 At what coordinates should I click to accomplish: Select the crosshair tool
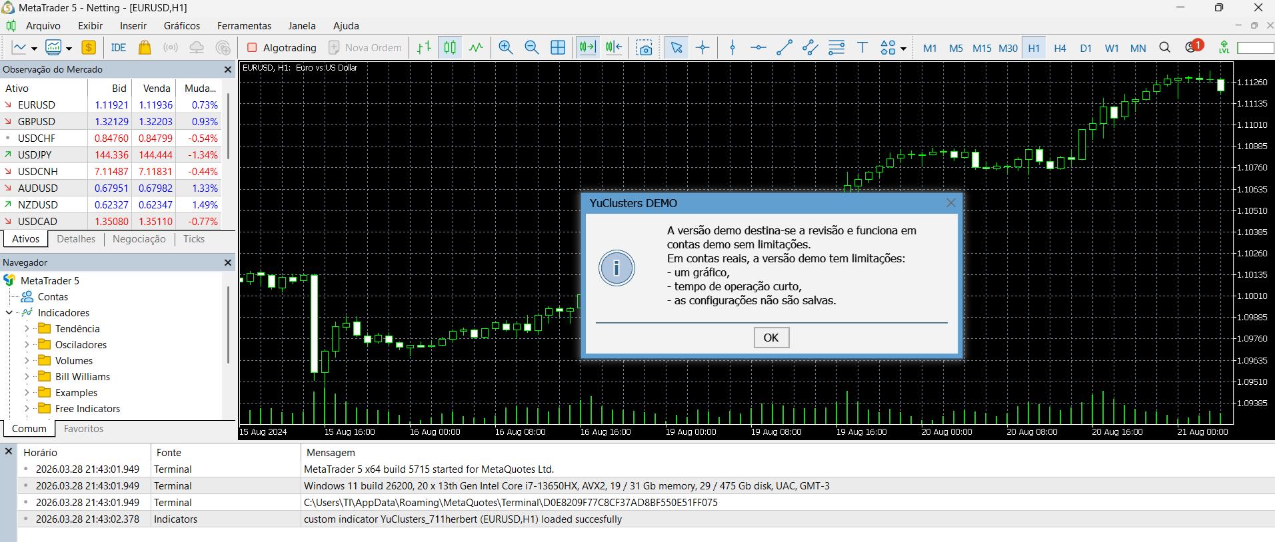[702, 47]
